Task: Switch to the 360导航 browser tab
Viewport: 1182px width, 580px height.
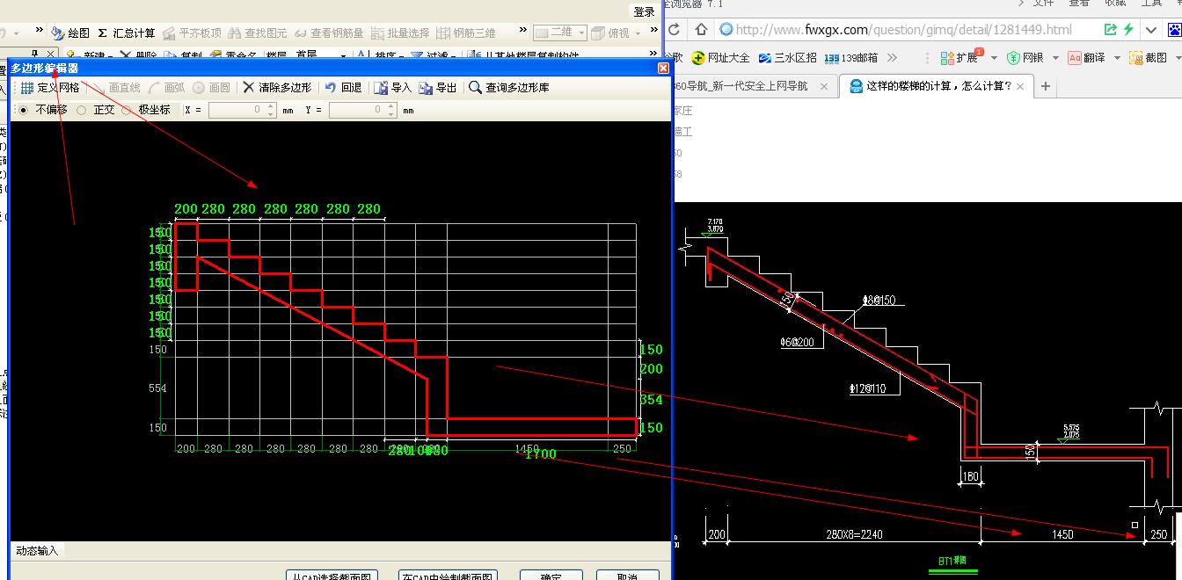Action: coord(740,86)
